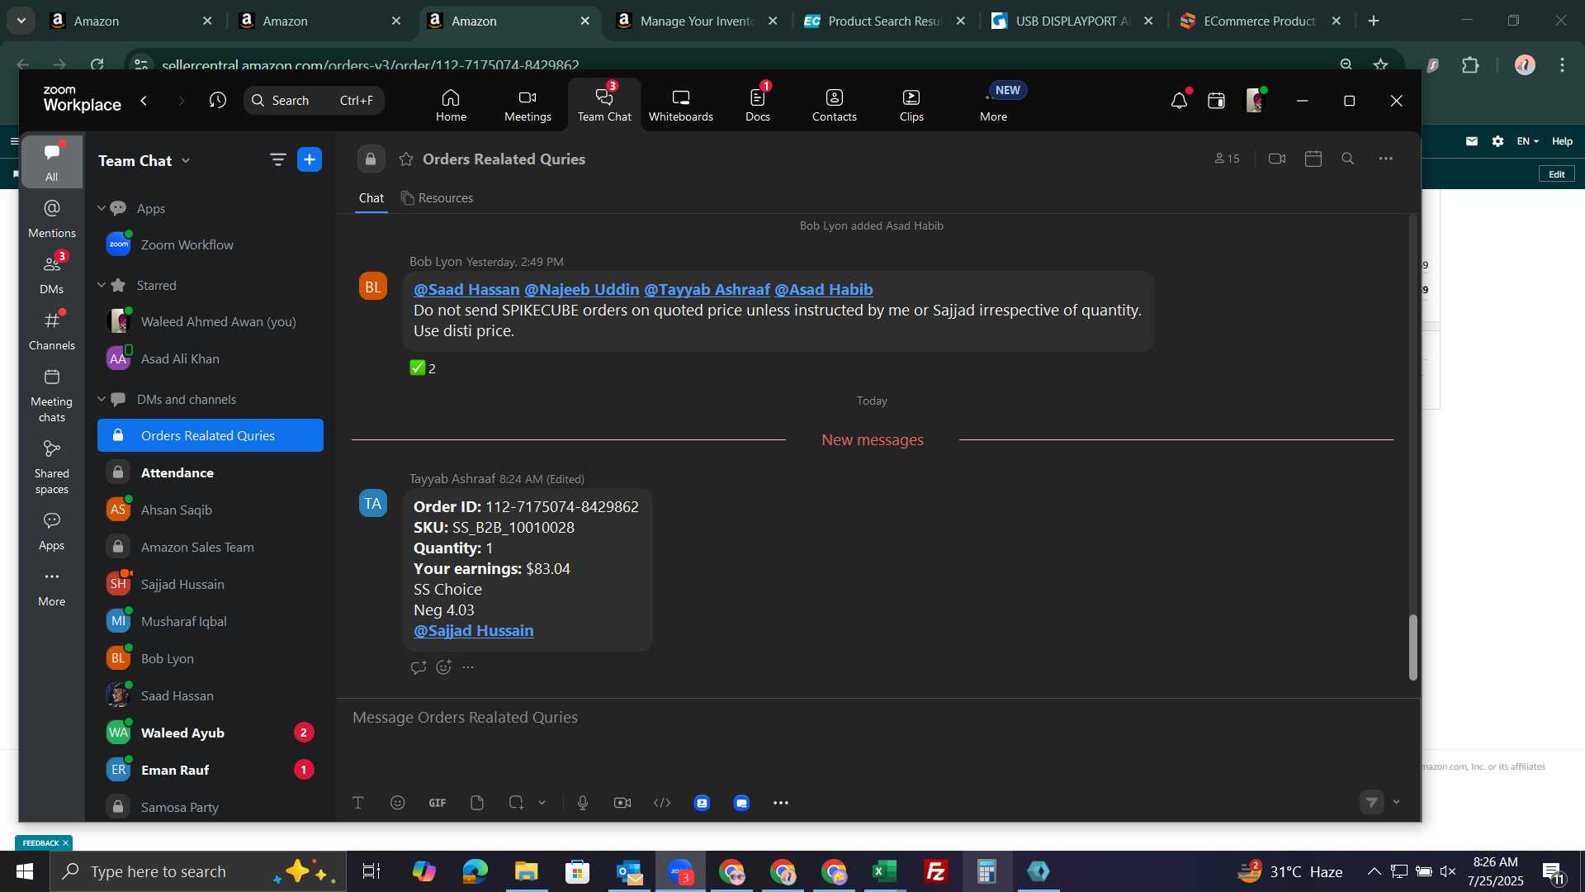Open Mentions in sidebar
This screenshot has width=1585, height=892.
(x=52, y=219)
